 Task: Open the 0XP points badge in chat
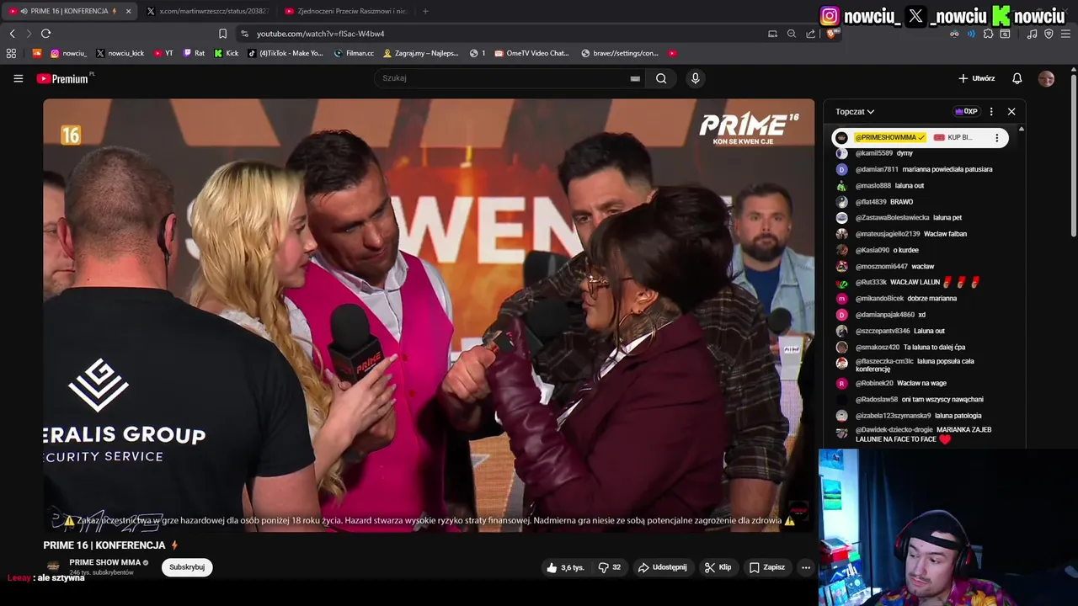(966, 111)
